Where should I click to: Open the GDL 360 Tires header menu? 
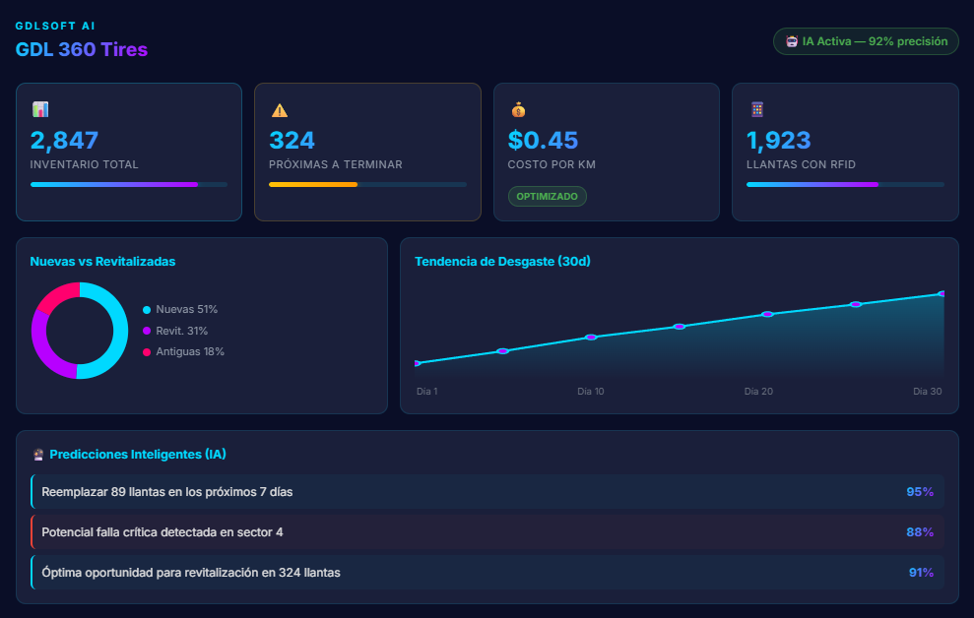pyautogui.click(x=82, y=47)
